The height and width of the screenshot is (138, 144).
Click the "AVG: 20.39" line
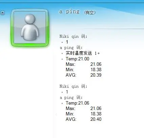[84, 75]
